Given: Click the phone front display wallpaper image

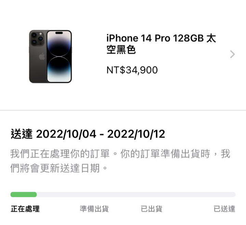Looking at the screenshot, I should [x=59, y=56].
